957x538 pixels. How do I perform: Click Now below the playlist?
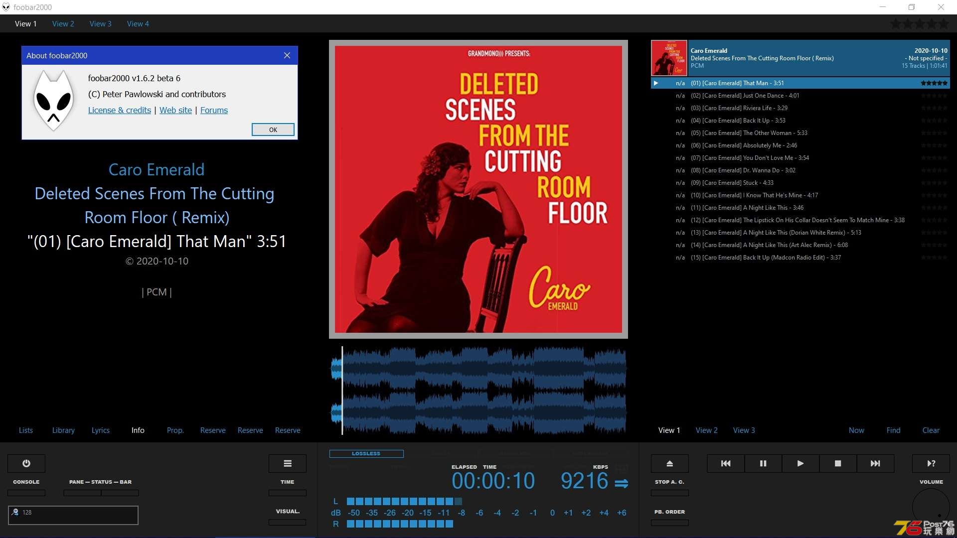point(856,430)
